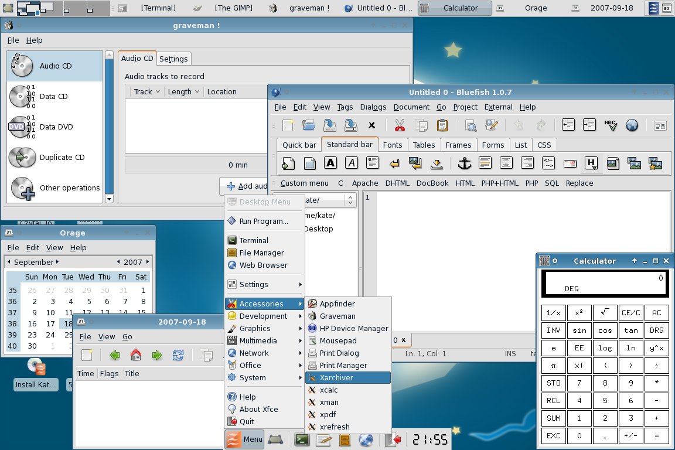The width and height of the screenshot is (675, 450).
Task: Click the Heading H icon in Standard bar
Action: (591, 163)
